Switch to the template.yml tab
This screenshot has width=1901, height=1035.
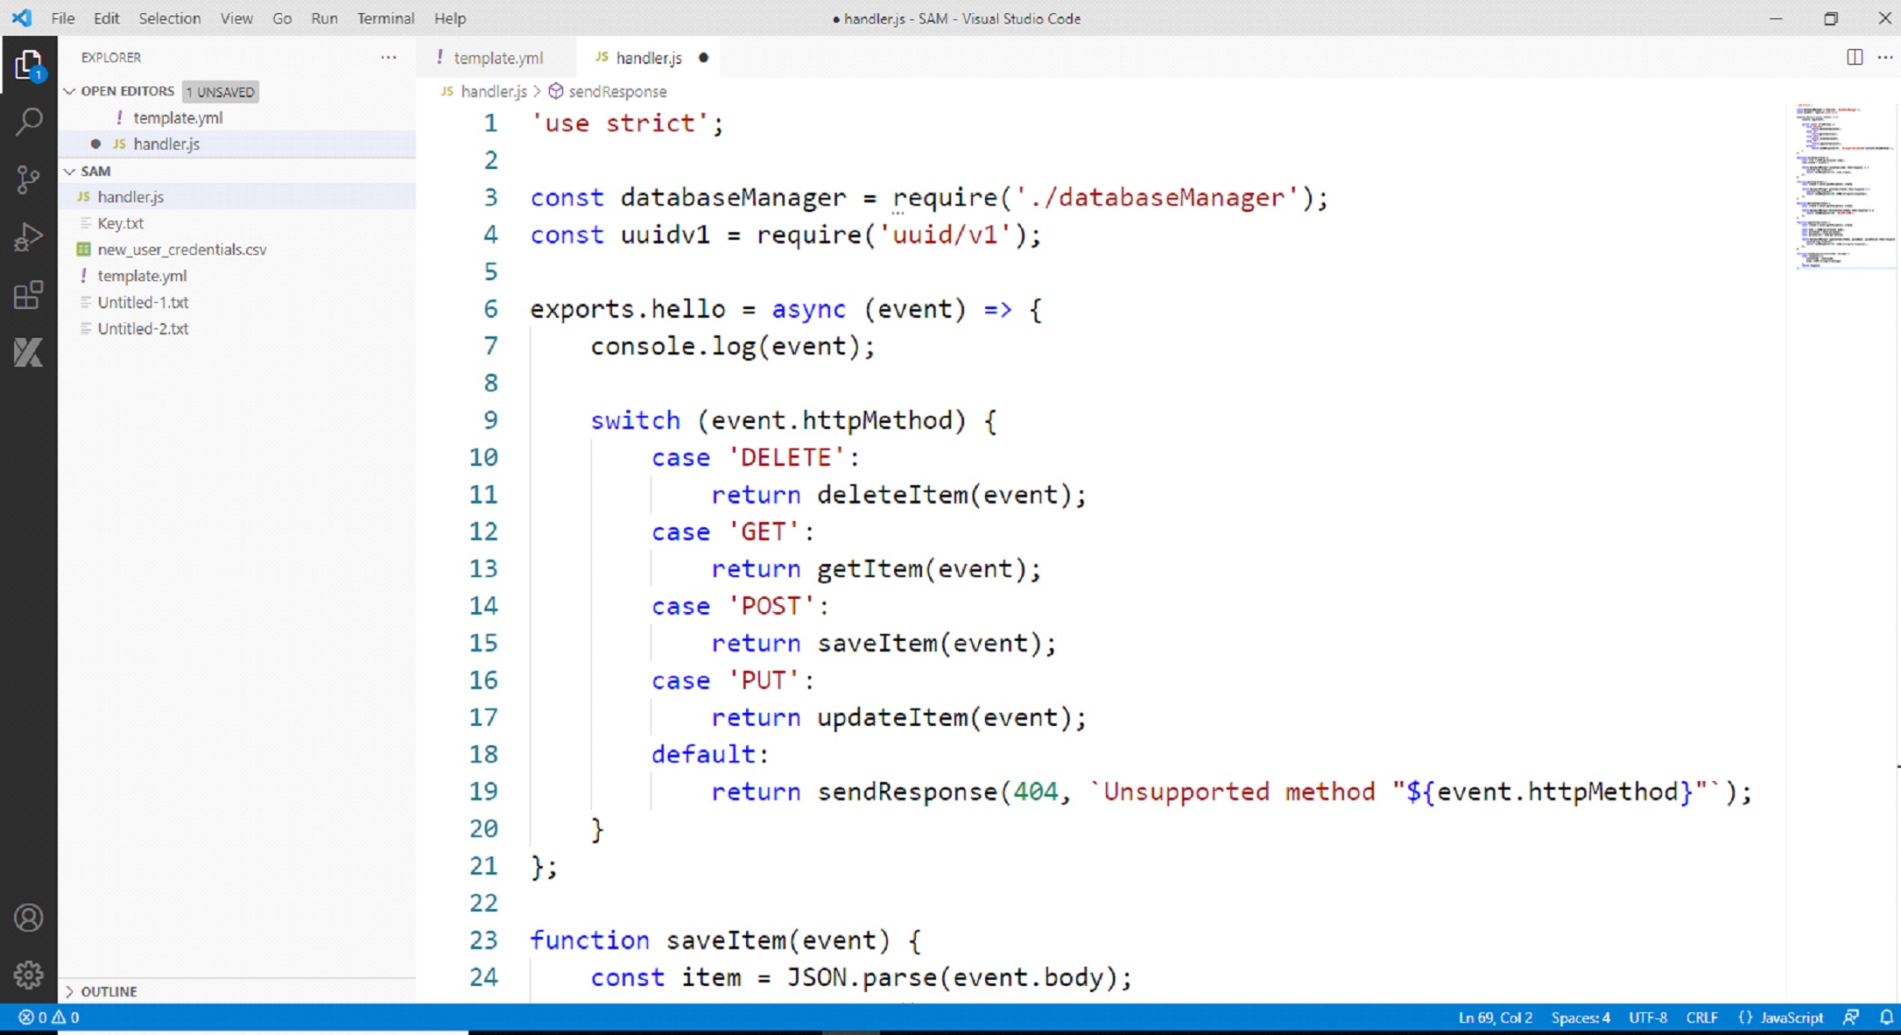(x=497, y=58)
